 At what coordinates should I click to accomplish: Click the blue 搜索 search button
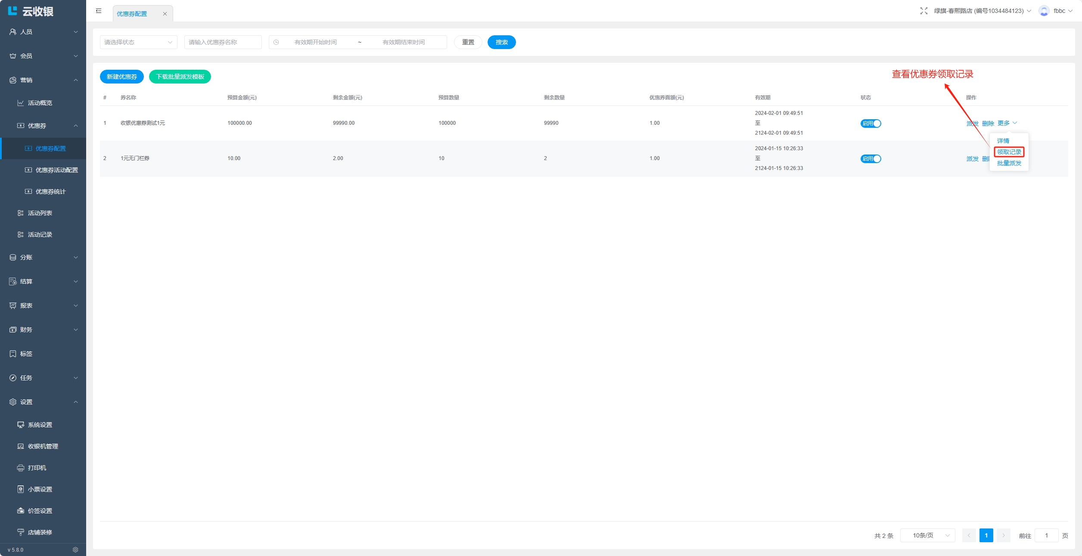click(x=501, y=42)
